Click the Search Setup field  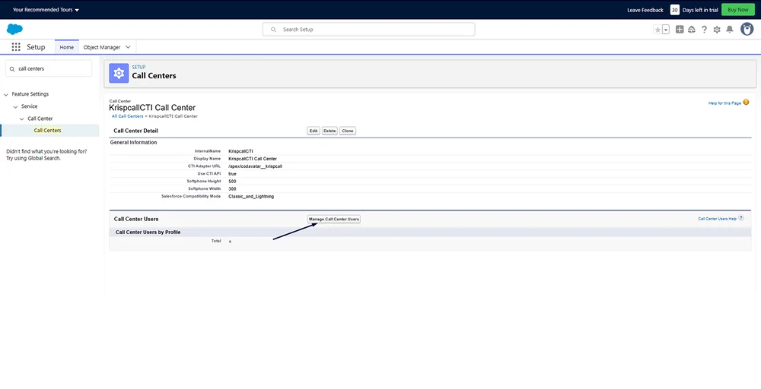tap(369, 30)
